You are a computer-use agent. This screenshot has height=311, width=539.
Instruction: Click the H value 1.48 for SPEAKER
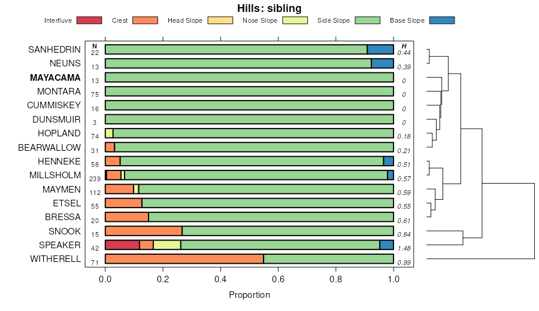coord(404,248)
